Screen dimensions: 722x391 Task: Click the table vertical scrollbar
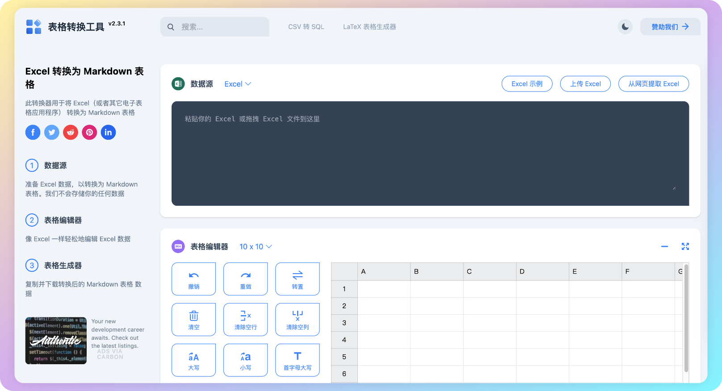click(x=686, y=318)
